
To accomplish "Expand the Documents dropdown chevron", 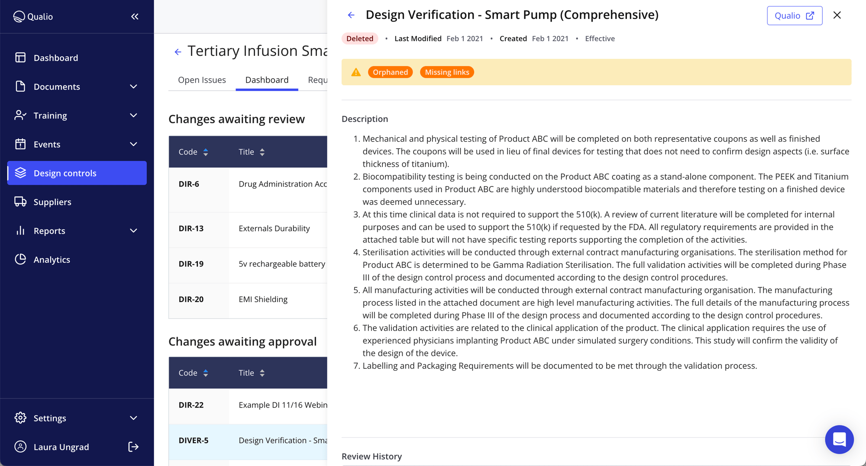I will click(133, 87).
